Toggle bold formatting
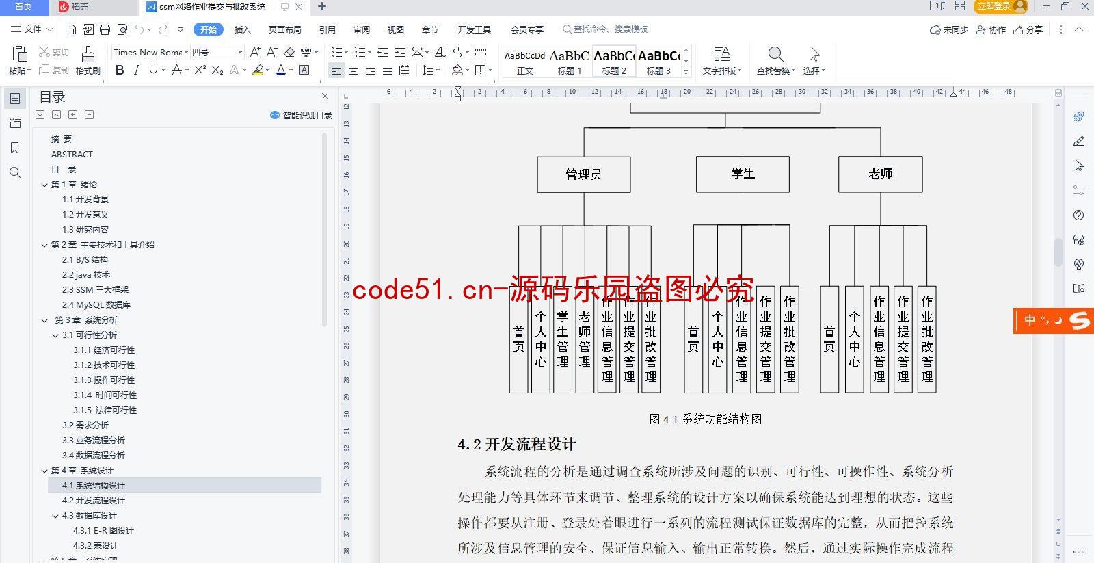The height and width of the screenshot is (563, 1094). tap(120, 70)
